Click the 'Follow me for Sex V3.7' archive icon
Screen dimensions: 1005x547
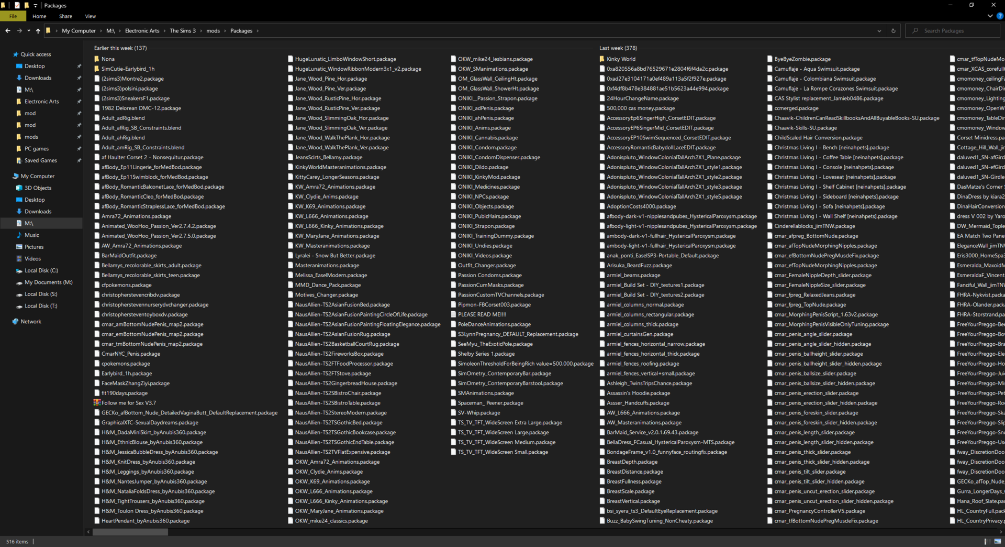click(x=97, y=403)
